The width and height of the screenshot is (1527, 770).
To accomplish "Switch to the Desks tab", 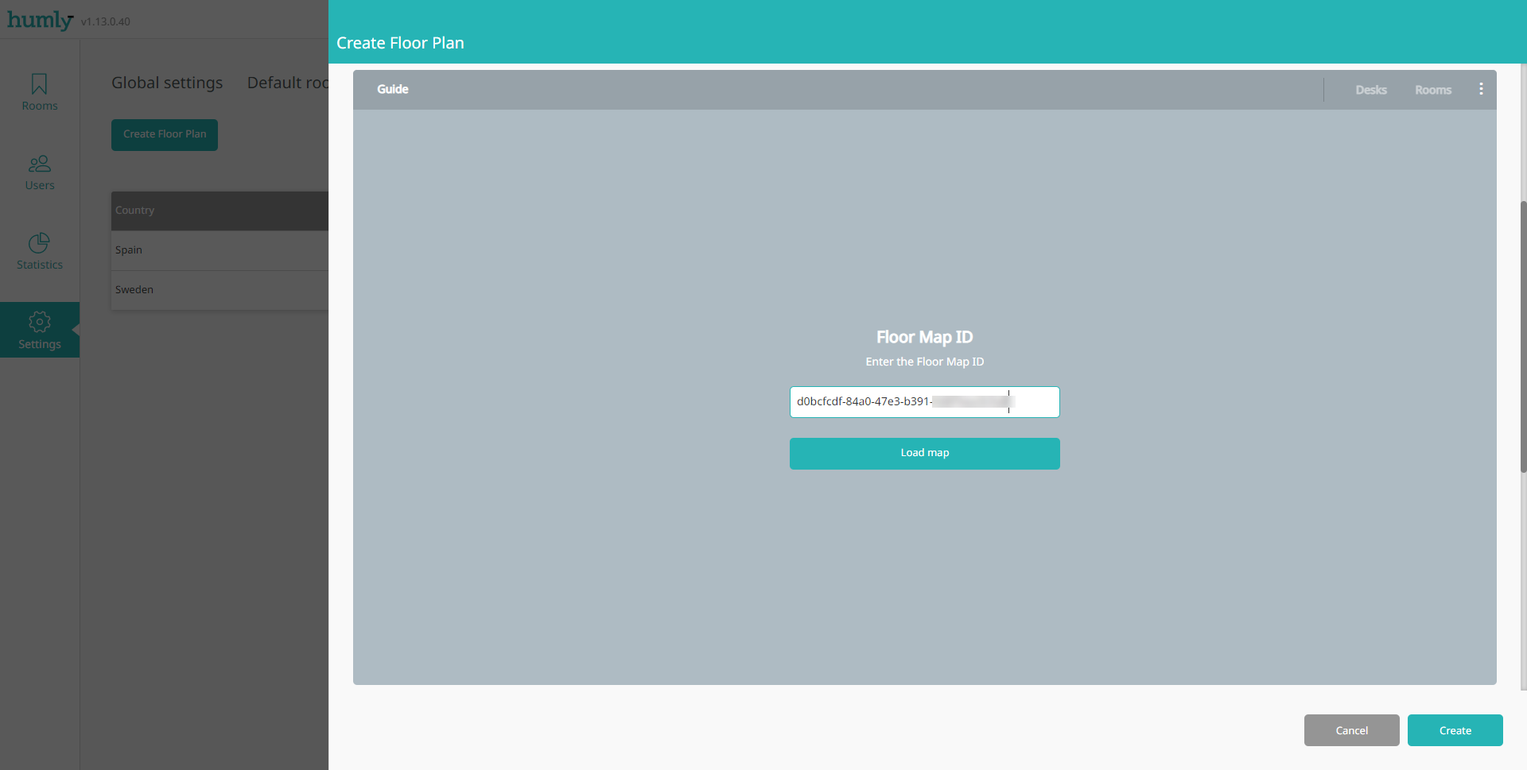I will (1371, 90).
